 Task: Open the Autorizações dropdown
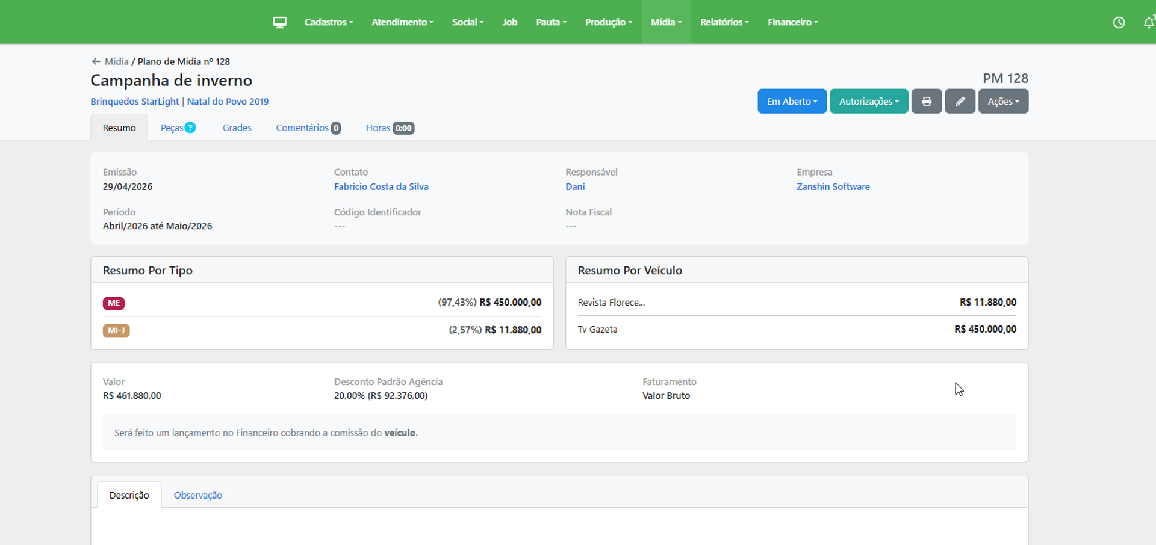click(869, 101)
